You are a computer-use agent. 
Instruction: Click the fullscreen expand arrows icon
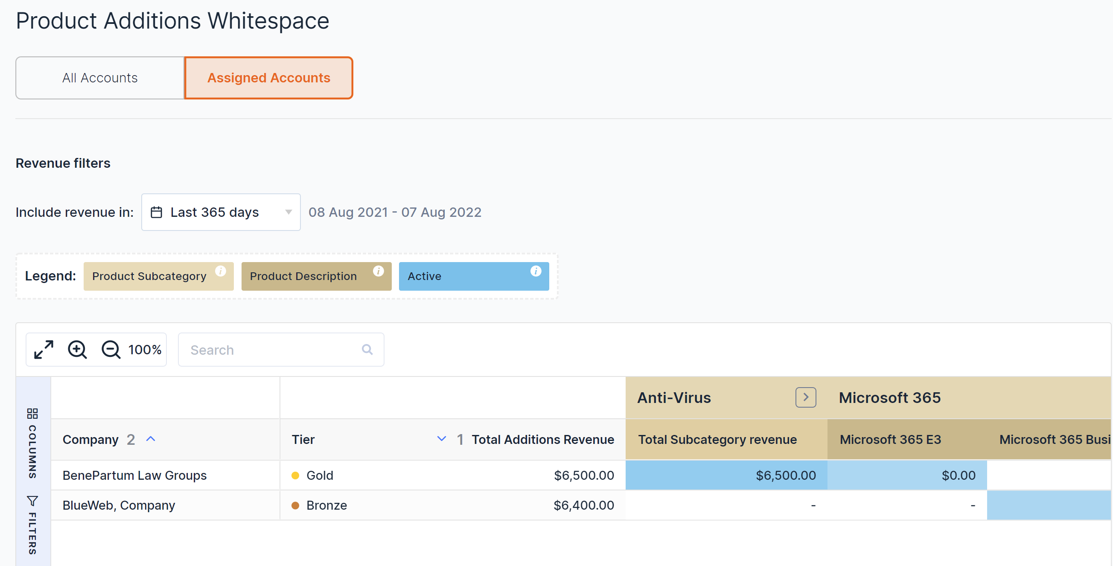pyautogui.click(x=44, y=350)
